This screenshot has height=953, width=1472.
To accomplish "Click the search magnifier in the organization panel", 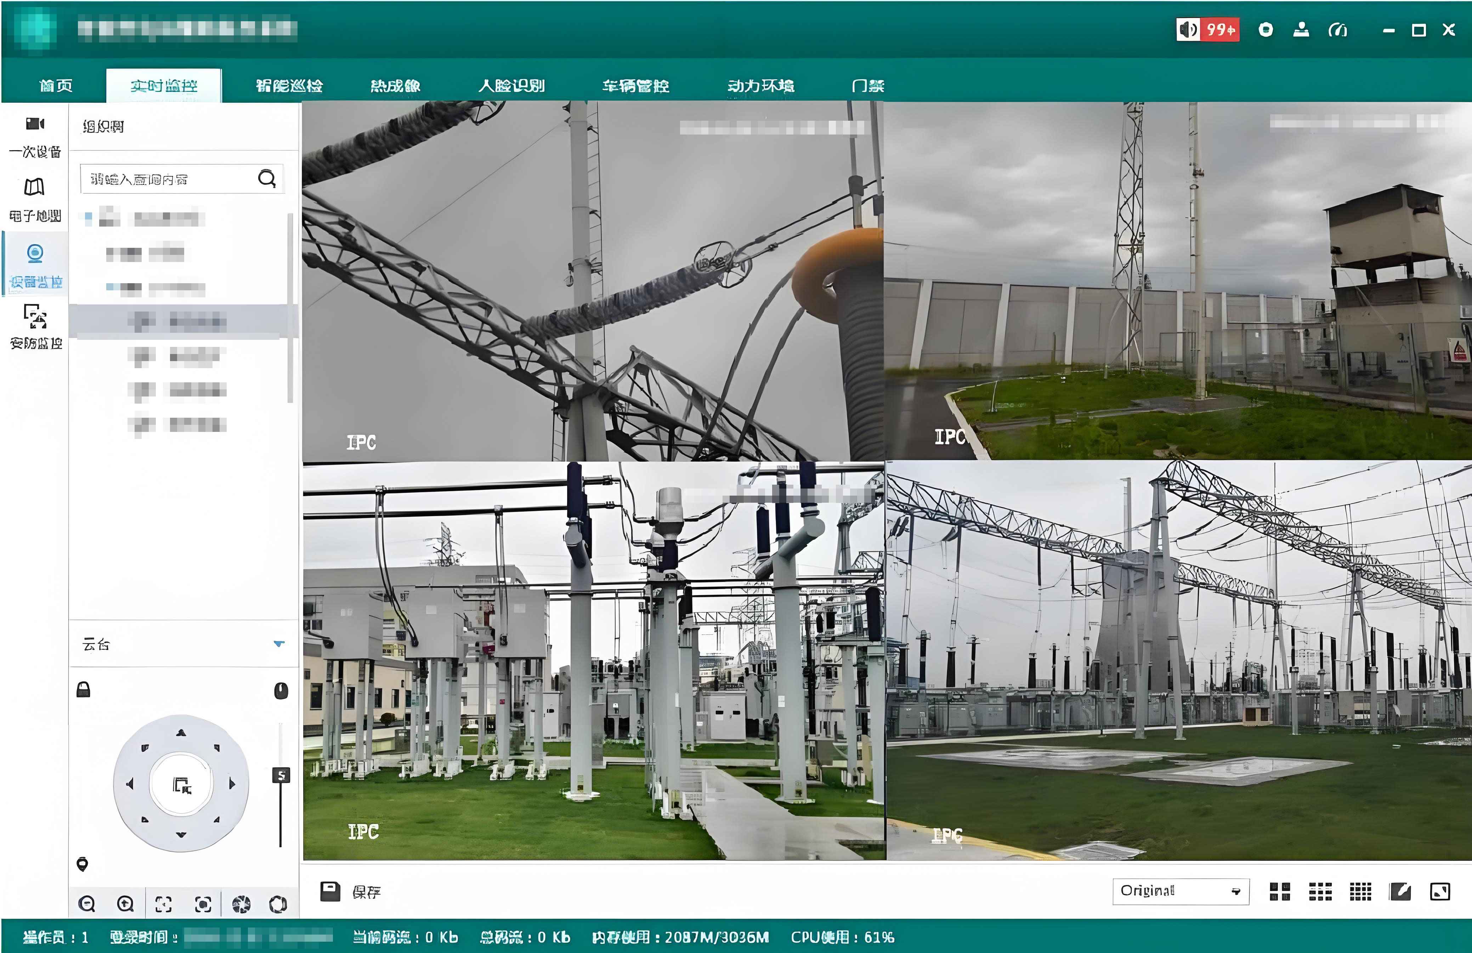I will (x=267, y=179).
